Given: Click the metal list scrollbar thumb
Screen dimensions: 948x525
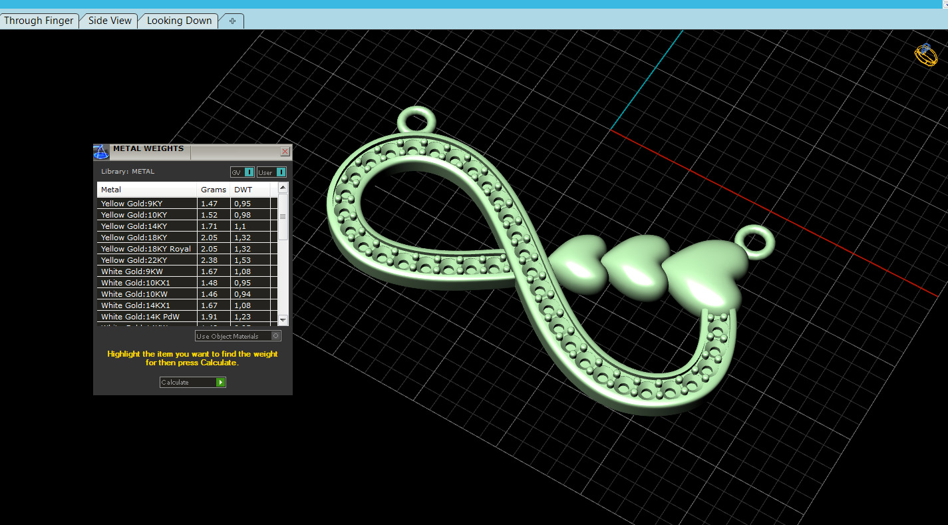Looking at the screenshot, I should point(283,216).
